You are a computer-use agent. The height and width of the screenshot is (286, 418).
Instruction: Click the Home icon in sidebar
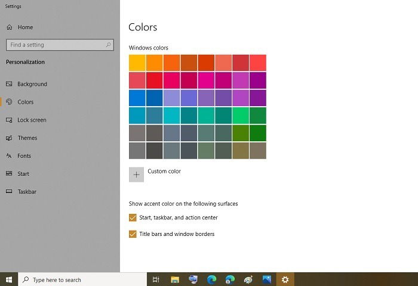tap(10, 27)
